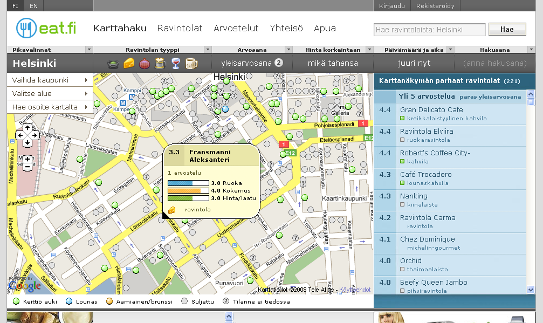Select the wine glass restaurant type icon
Image resolution: width=543 pixels, height=323 pixels.
[x=176, y=63]
